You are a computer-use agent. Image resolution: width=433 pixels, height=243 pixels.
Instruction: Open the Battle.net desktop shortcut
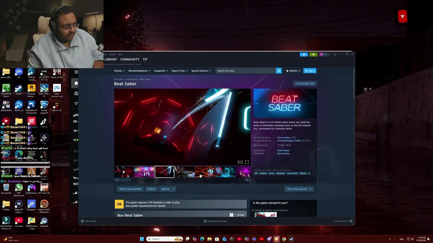tap(19, 106)
